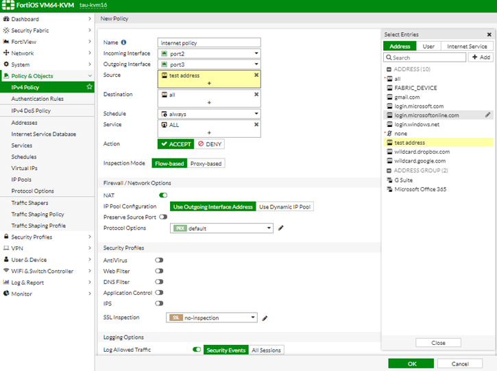Select the Address tab
This screenshot has height=371, width=497.
pos(400,47)
